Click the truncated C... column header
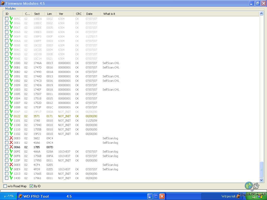The height and width of the screenshot is (200, 267). [27, 14]
